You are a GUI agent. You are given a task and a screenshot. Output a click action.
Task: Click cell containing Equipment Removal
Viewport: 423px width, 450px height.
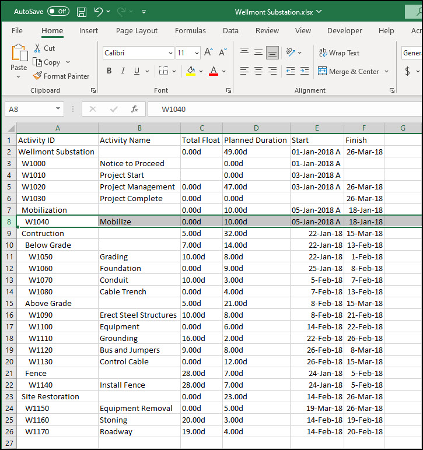click(x=139, y=409)
